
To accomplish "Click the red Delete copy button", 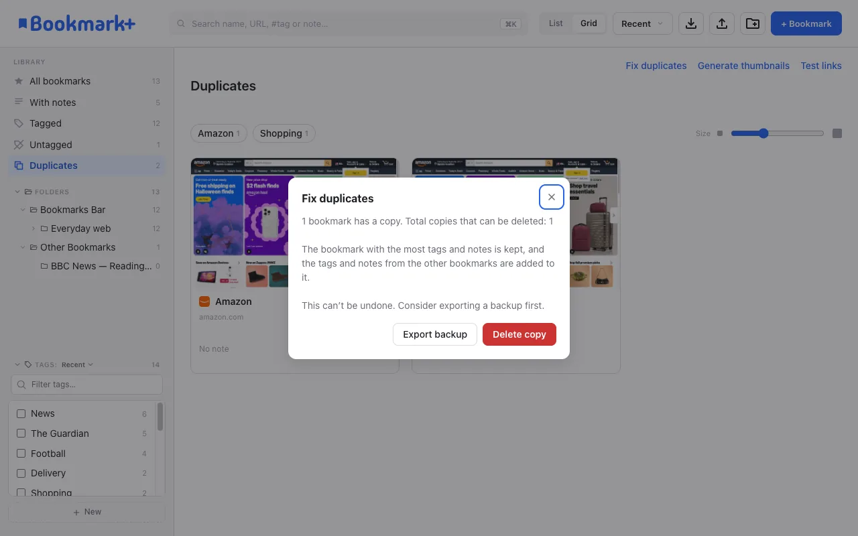I will tap(519, 334).
